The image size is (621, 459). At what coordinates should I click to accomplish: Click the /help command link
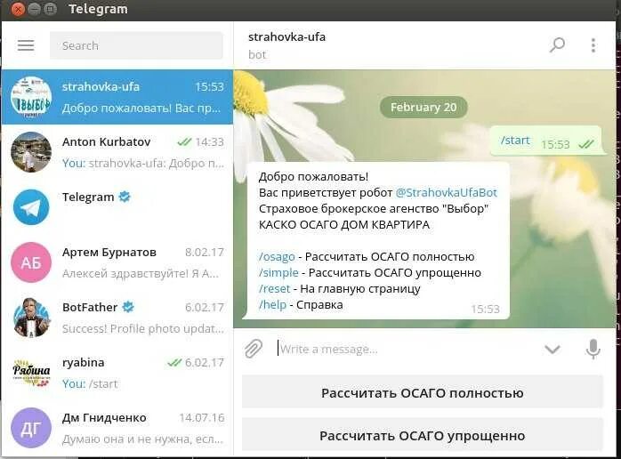point(272,304)
